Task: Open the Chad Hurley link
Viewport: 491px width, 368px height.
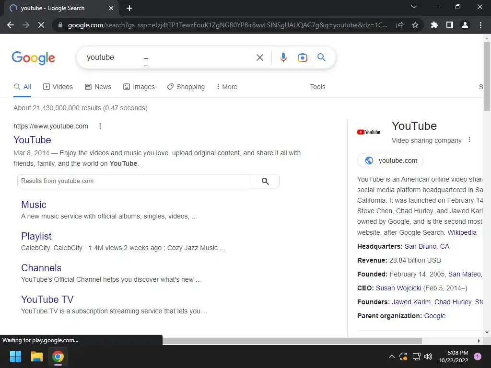Action: pos(453,302)
